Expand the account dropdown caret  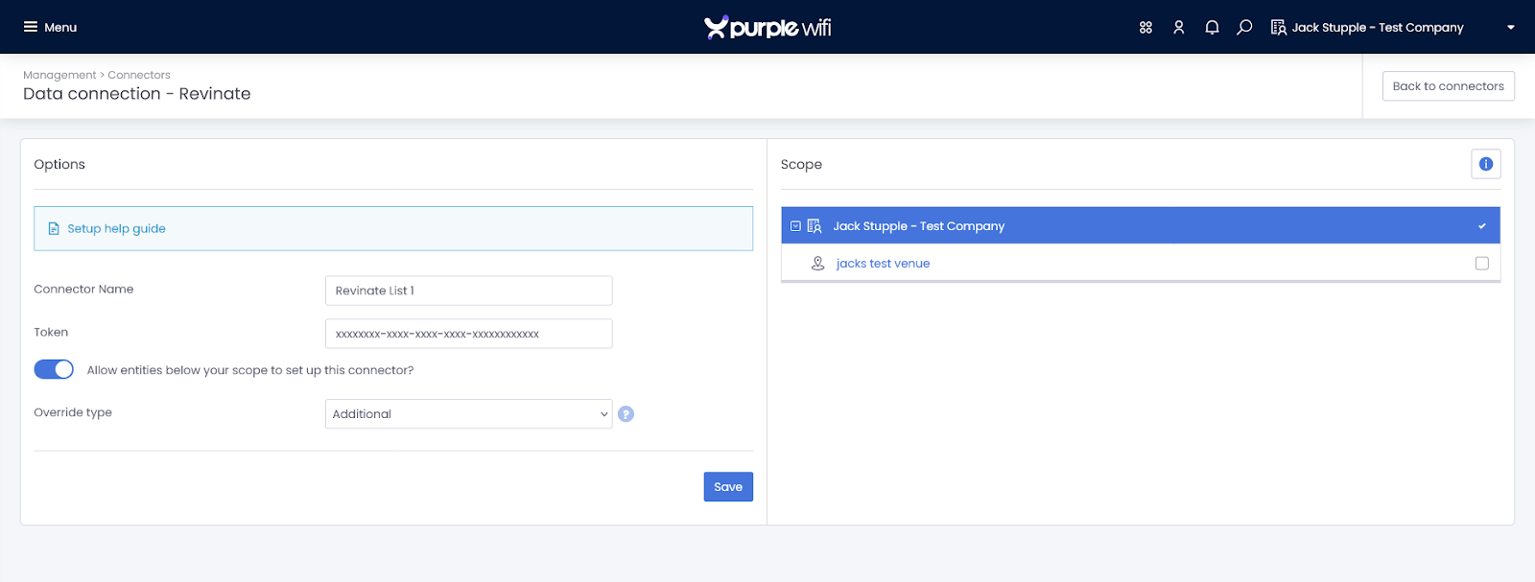[1511, 28]
